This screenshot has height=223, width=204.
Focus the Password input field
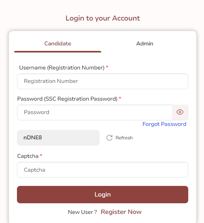point(95,112)
